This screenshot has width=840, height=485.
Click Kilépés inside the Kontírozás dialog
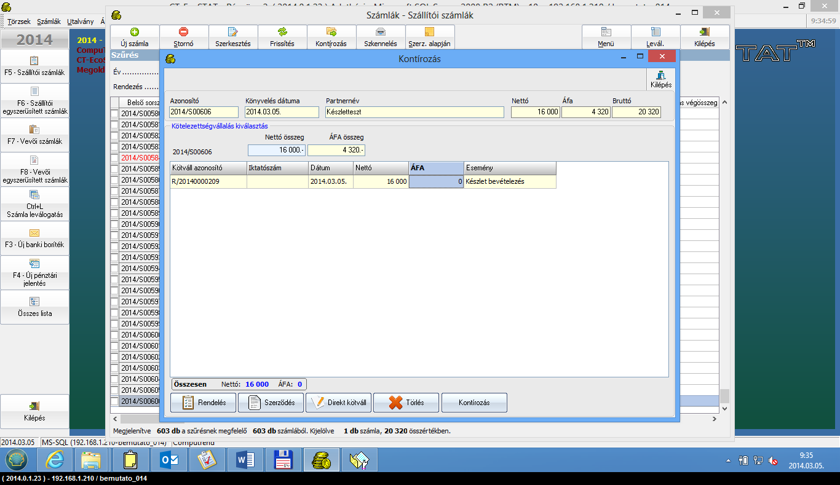point(661,79)
